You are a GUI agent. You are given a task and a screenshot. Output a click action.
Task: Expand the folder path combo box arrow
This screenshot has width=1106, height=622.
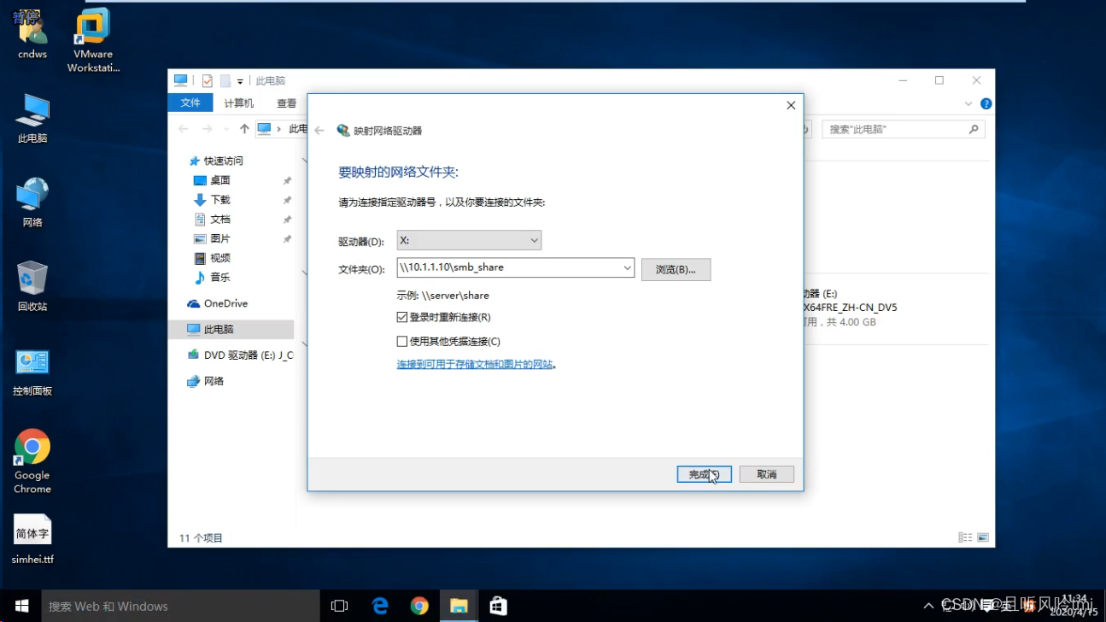click(x=629, y=267)
